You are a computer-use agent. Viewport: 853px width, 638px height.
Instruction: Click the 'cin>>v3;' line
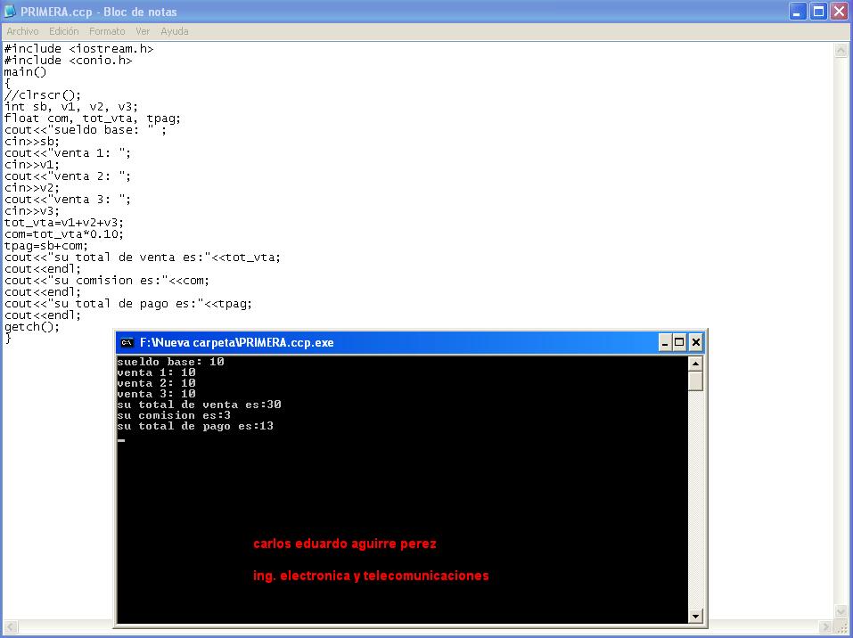31,210
